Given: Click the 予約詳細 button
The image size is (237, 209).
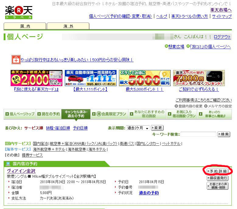Looking at the screenshot, I should pyautogui.click(x=217, y=171).
